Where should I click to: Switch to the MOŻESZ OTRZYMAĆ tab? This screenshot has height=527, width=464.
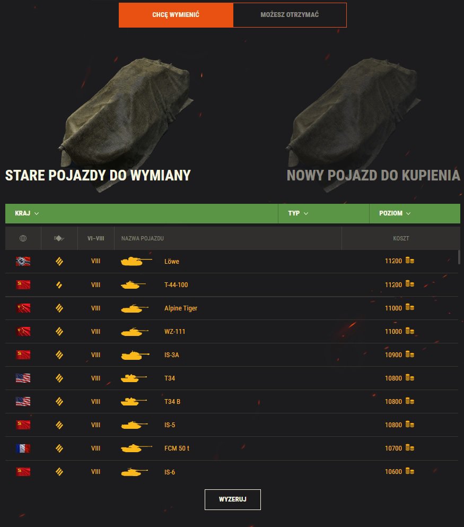pyautogui.click(x=290, y=15)
